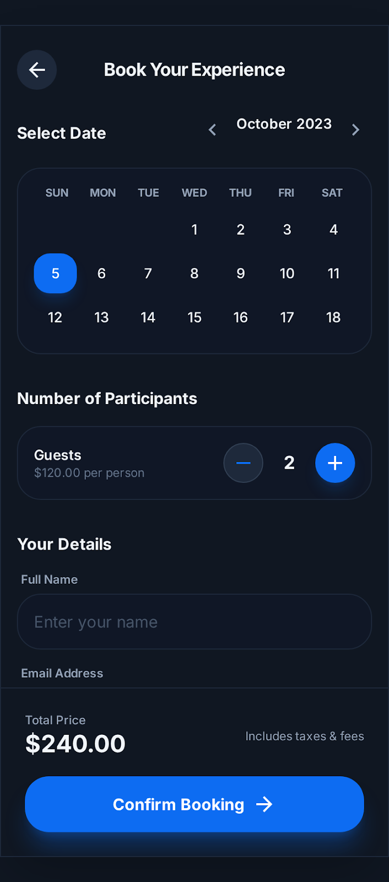Click the Full Name input field
The height and width of the screenshot is (882, 389).
194,622
